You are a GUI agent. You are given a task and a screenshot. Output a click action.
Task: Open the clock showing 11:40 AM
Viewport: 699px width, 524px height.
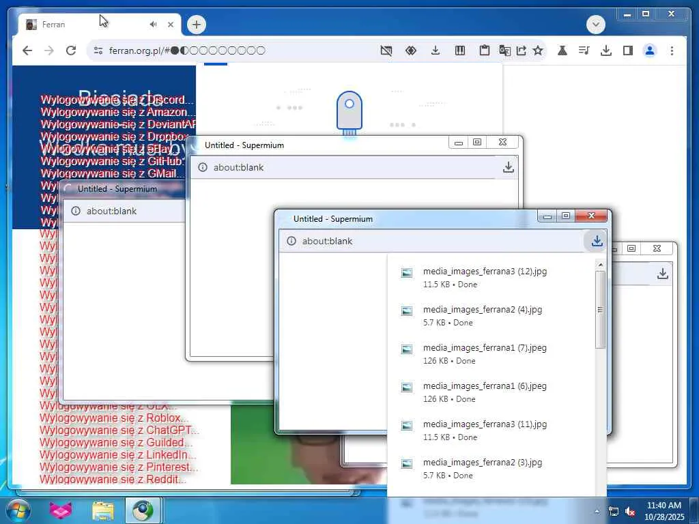click(x=664, y=511)
